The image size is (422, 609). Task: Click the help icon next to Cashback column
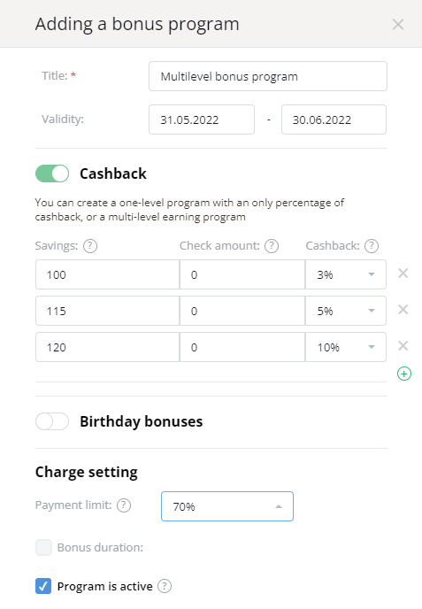coord(372,246)
